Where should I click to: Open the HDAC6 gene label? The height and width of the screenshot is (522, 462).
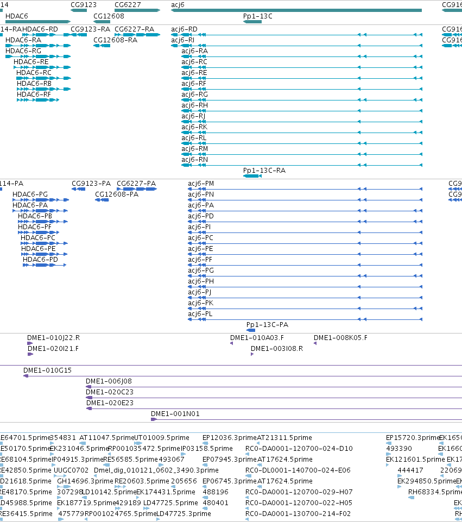17,16
